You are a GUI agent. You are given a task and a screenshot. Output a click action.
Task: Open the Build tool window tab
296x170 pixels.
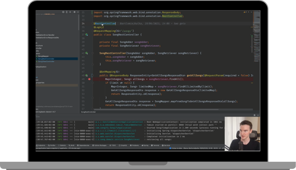[71, 145]
